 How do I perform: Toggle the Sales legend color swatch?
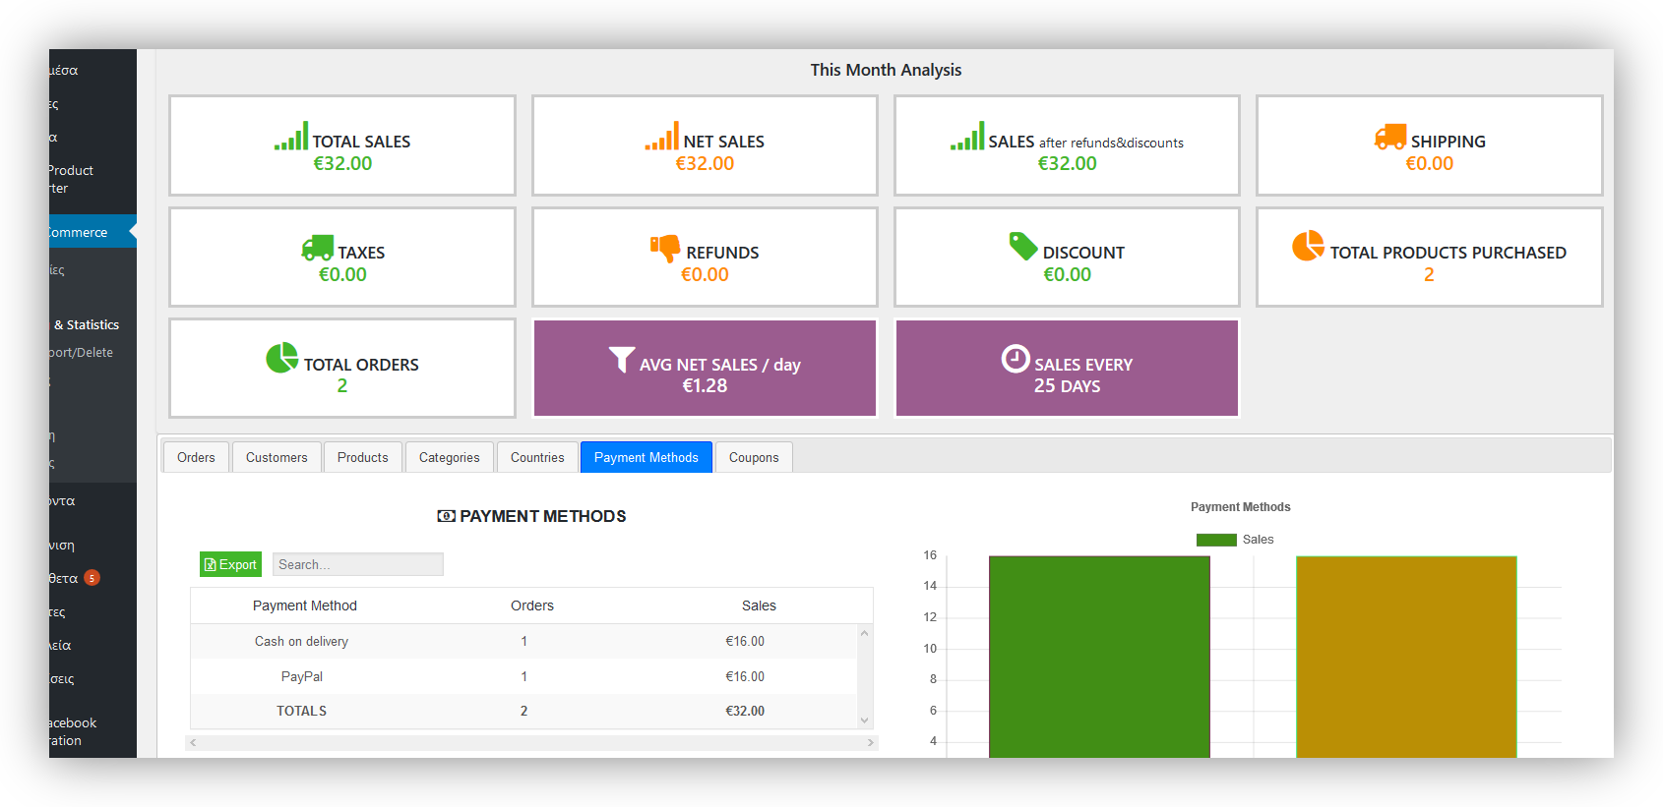[1216, 540]
